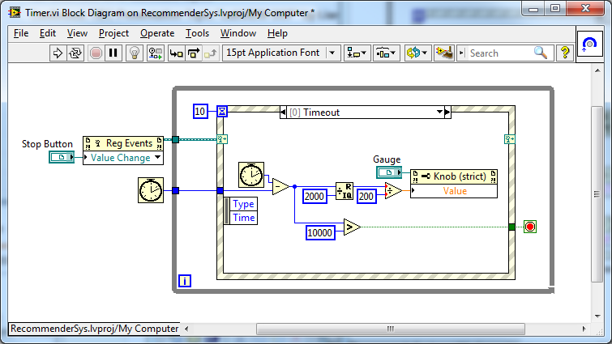Open the Align Objects dropdown
The image size is (612, 344).
pos(357,53)
